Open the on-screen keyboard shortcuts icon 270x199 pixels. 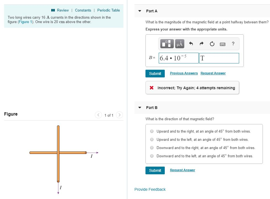point(222,44)
